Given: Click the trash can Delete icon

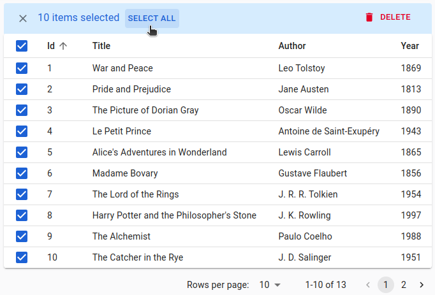Looking at the screenshot, I should tap(369, 18).
